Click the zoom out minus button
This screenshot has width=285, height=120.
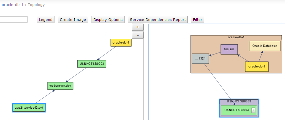(138, 35)
